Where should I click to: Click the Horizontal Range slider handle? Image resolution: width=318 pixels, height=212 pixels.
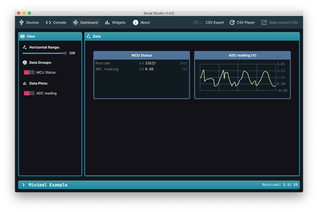(x=65, y=53)
